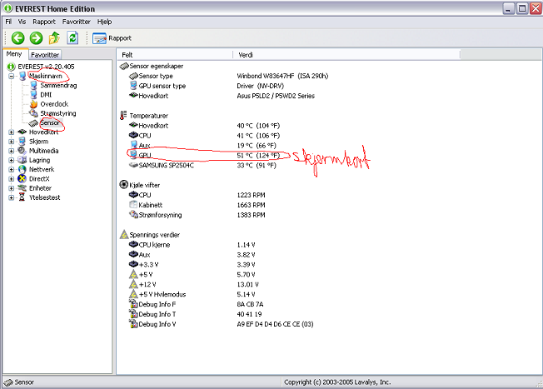Select Maskinnavn in the tree
The height and width of the screenshot is (389, 543).
click(x=46, y=76)
